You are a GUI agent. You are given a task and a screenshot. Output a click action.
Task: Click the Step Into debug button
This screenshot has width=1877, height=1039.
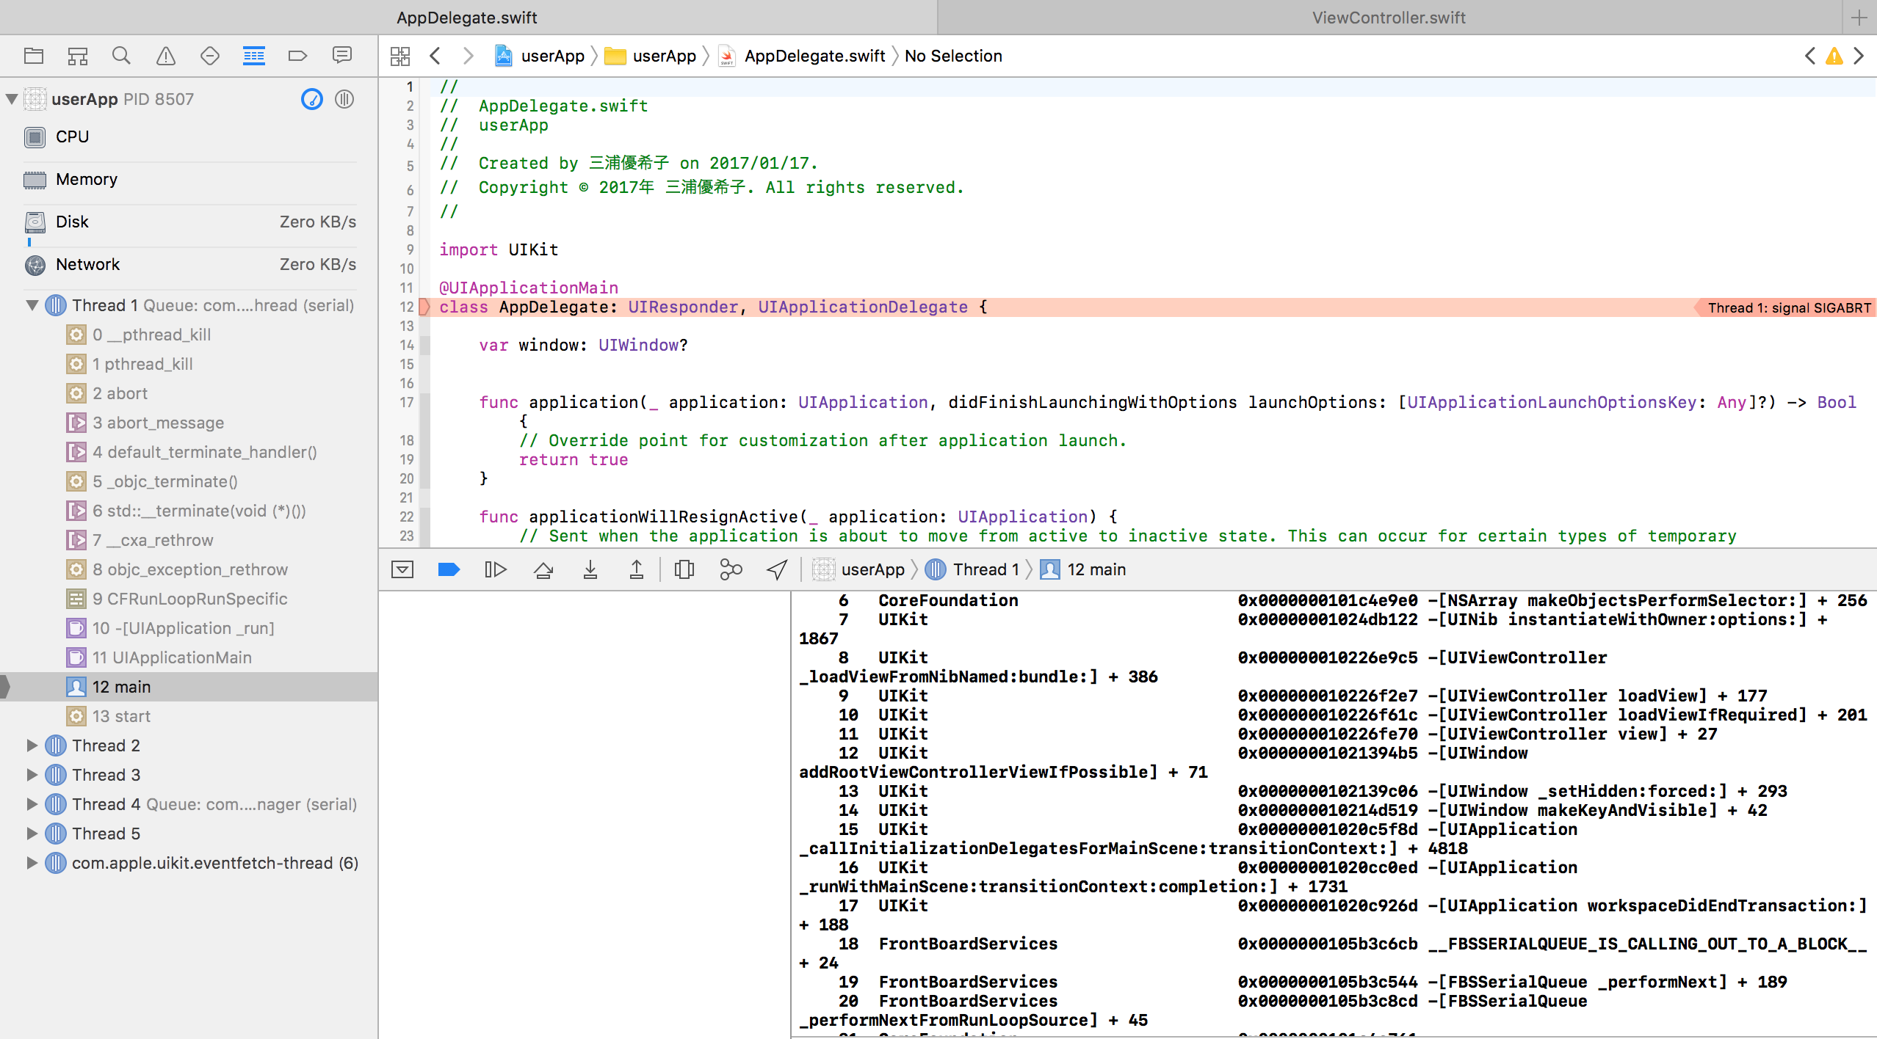(x=590, y=569)
